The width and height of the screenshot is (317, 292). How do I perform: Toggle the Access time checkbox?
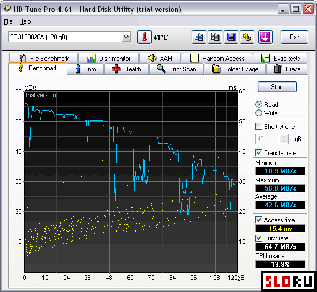click(x=259, y=220)
